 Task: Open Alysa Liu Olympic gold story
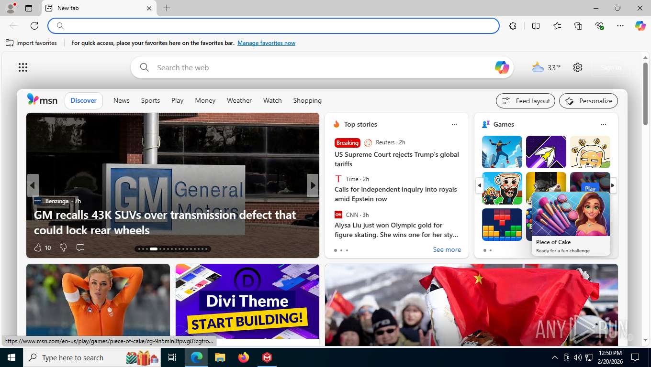click(396, 230)
